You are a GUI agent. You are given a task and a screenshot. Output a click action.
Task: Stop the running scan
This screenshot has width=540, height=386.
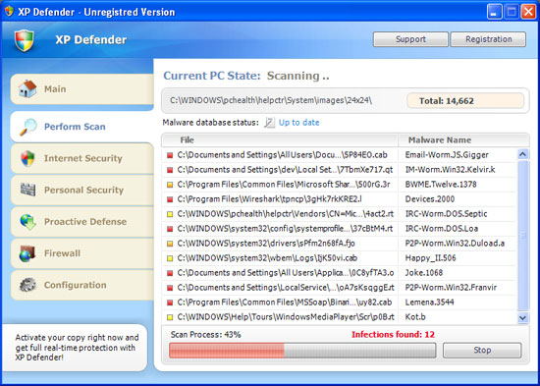tap(482, 351)
